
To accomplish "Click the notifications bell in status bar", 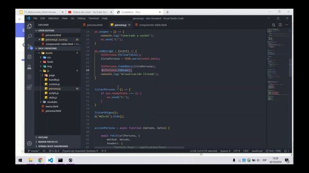I will point(286,151).
